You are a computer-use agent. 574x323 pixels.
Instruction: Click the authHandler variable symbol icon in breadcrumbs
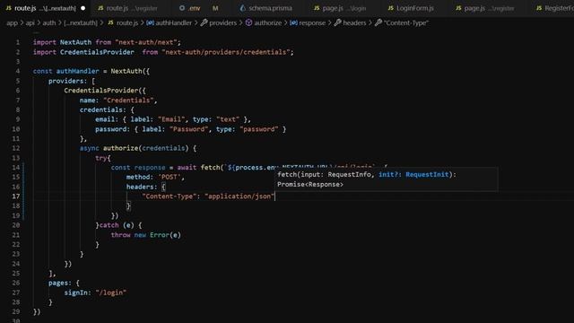coord(150,22)
